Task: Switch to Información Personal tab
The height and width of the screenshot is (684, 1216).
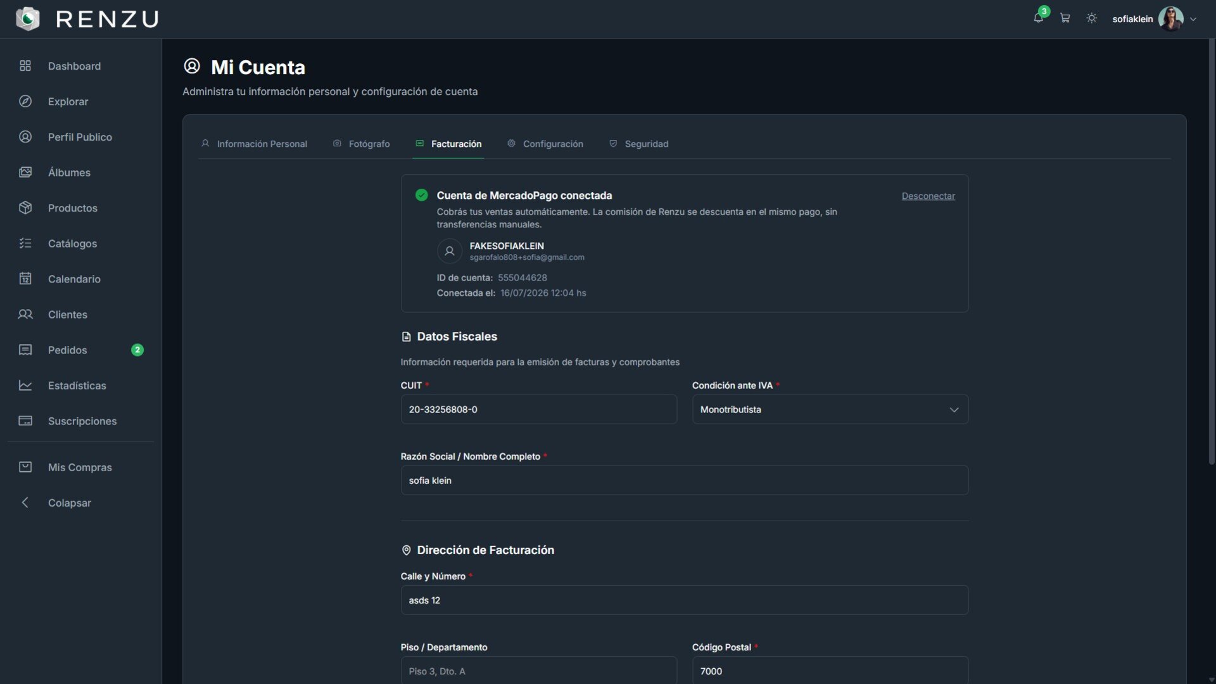Action: pos(254,144)
